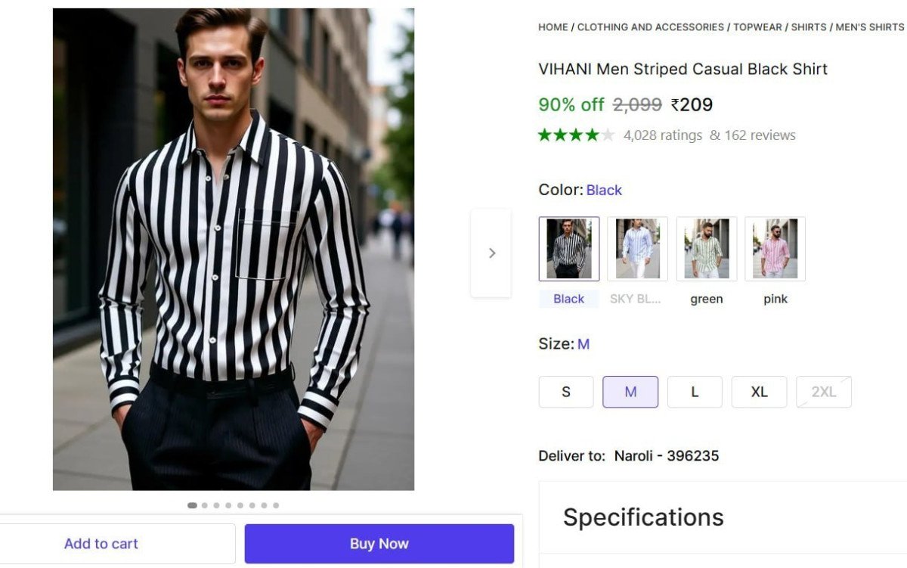Choose size L
This screenshot has width=907, height=568.
pos(695,392)
